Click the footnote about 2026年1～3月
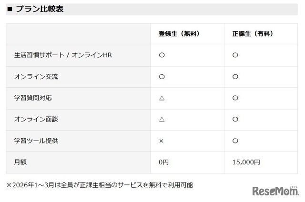305x202 pixels. pos(99,184)
